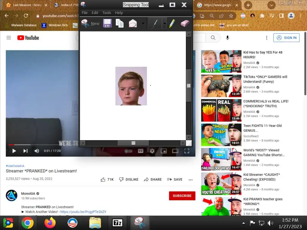Click the #UseCodeAliA hashtag
This screenshot has height=230, width=307.
[15, 166]
